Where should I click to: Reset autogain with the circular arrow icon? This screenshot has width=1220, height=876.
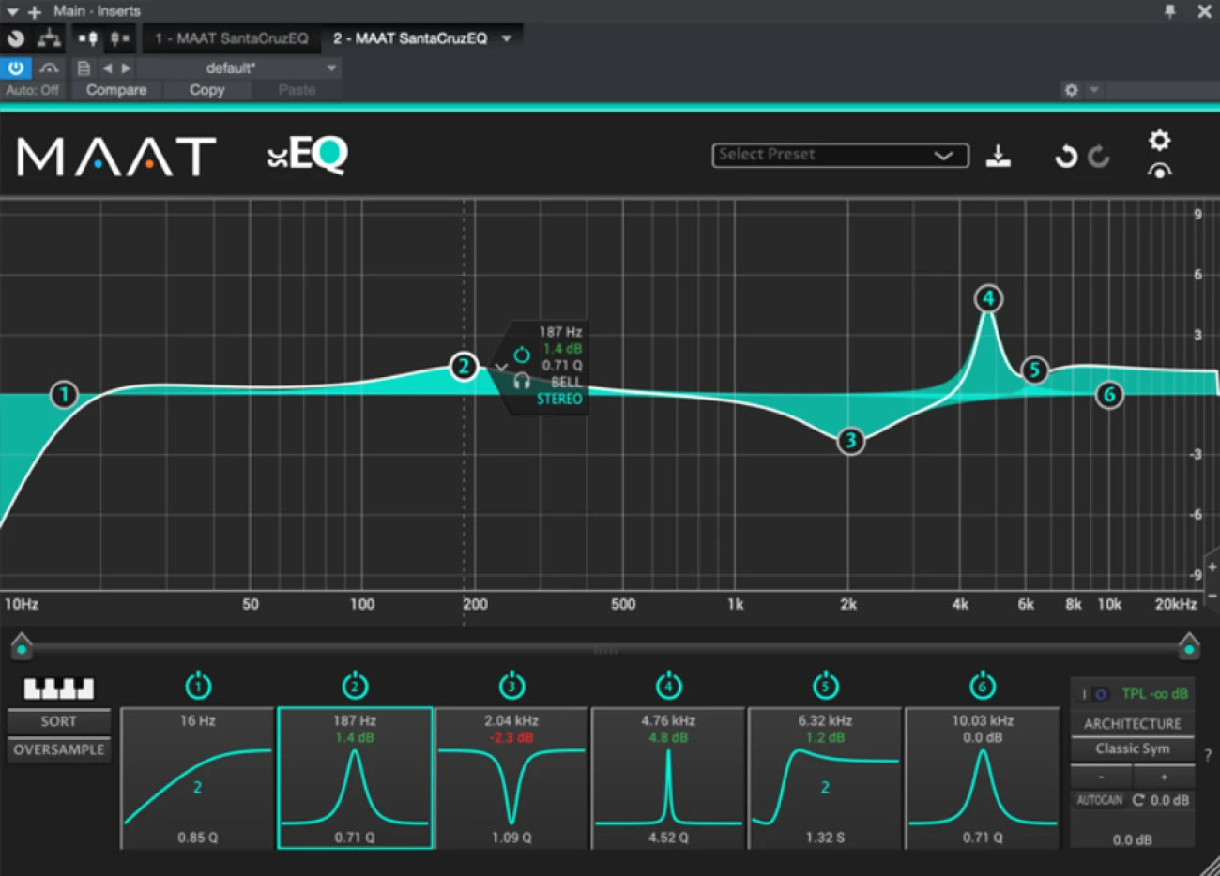pyautogui.click(x=1138, y=800)
